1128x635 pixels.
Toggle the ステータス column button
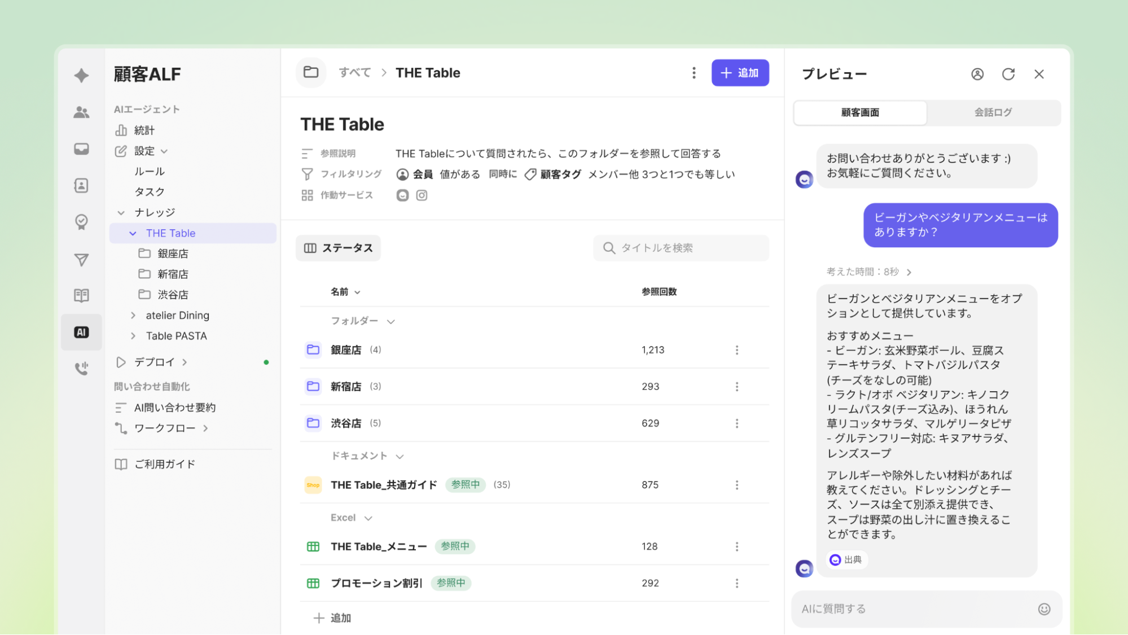click(338, 248)
